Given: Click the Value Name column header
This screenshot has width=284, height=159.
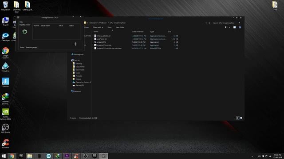Looking at the screenshot, I should pyautogui.click(x=45, y=26).
